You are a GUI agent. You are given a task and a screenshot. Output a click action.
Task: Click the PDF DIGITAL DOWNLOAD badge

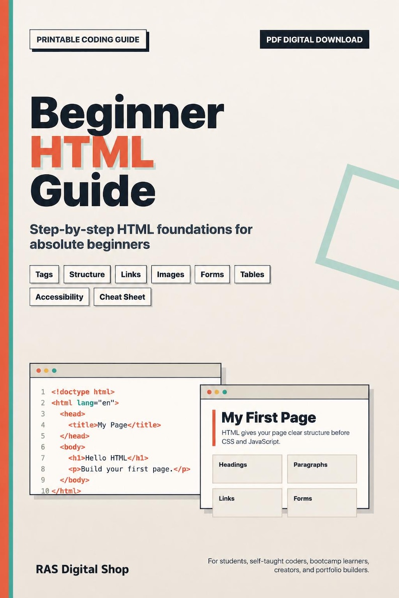click(314, 39)
